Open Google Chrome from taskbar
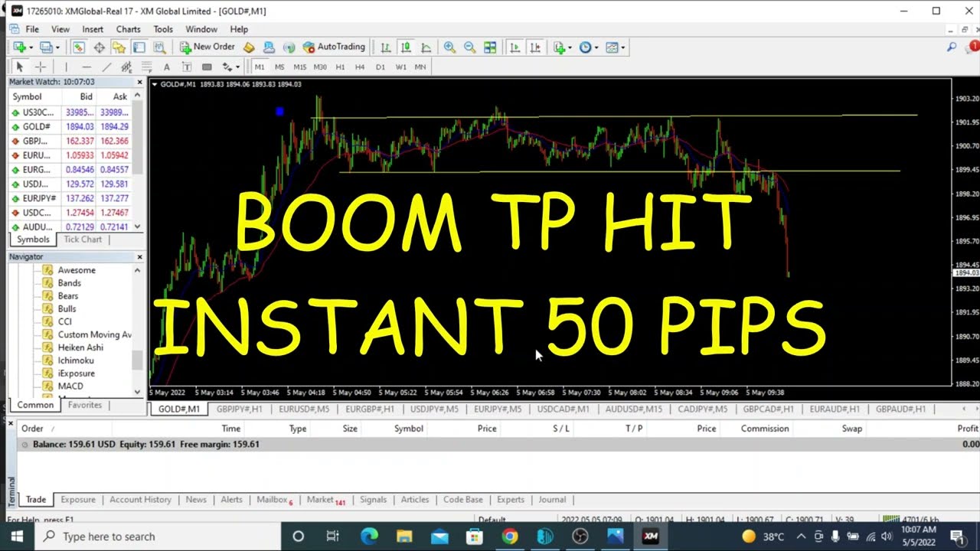The width and height of the screenshot is (980, 551). [x=510, y=536]
